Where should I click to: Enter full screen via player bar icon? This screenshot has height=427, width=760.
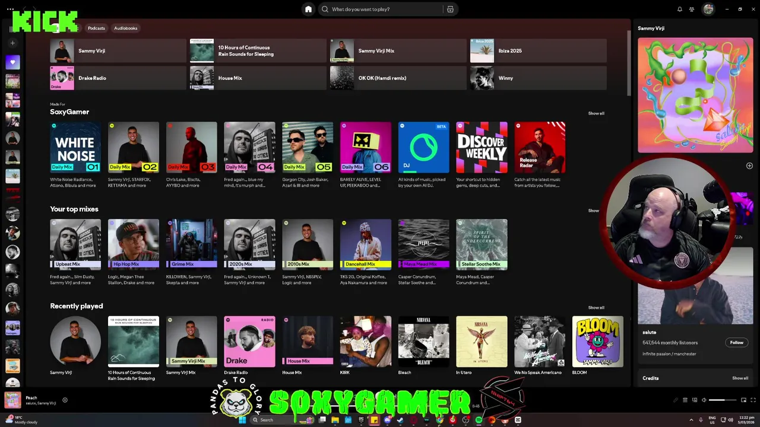753,400
